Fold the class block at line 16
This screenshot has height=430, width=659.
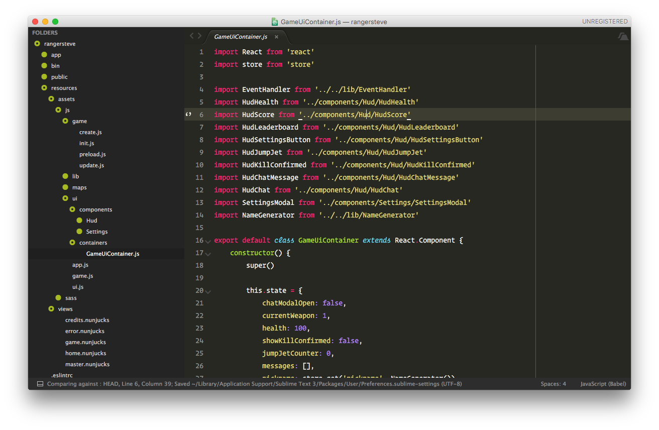(x=208, y=241)
